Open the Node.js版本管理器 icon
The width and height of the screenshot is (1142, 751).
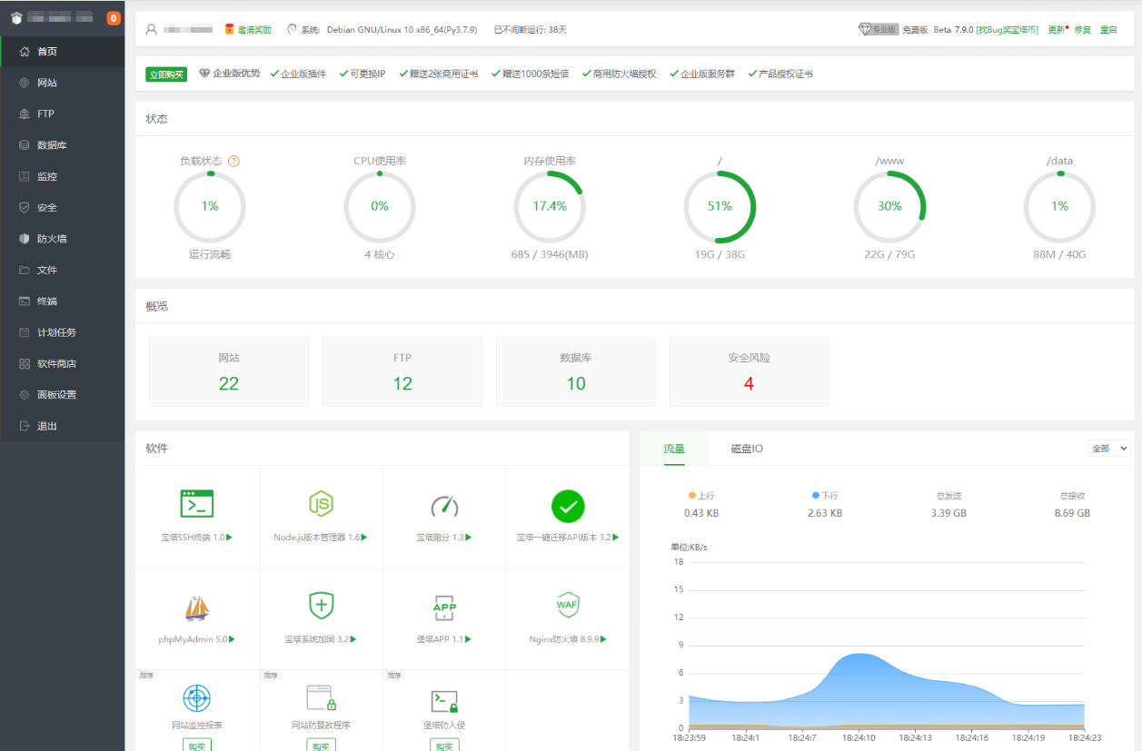(321, 504)
